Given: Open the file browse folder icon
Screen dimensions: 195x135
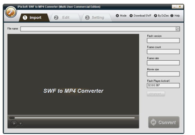Looking at the screenshot, I should tap(177, 29).
